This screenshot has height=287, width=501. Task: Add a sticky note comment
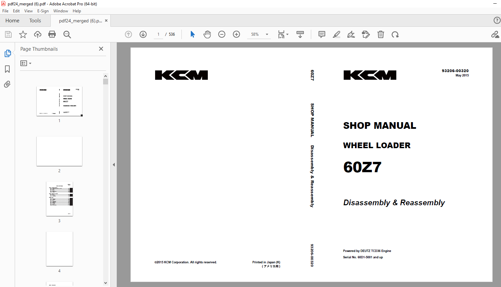(x=322, y=34)
